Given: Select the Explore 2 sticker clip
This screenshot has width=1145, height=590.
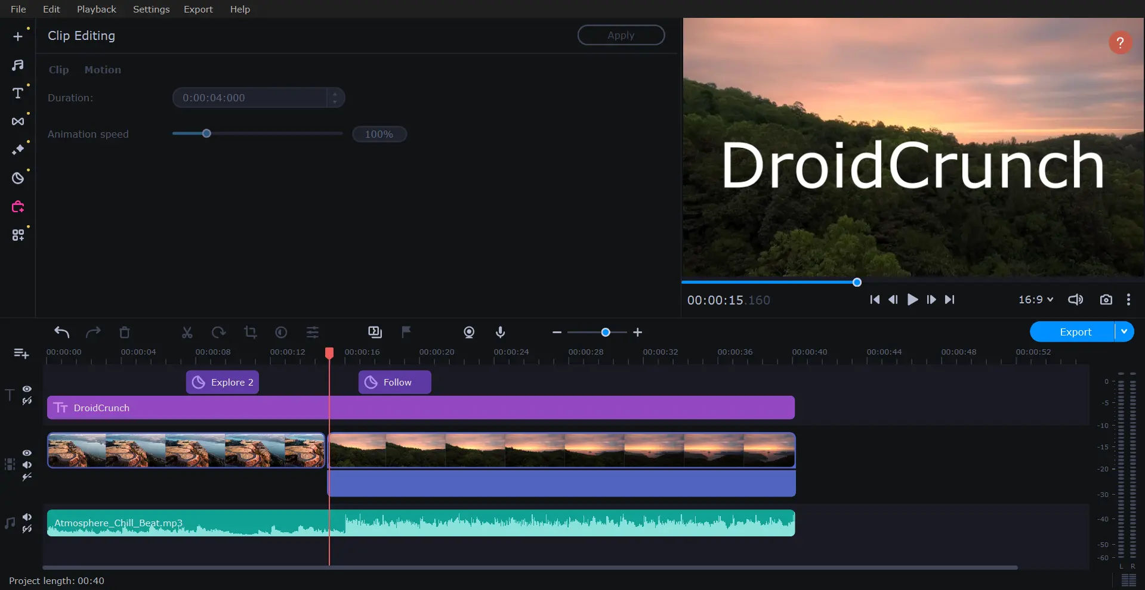Looking at the screenshot, I should pos(223,382).
